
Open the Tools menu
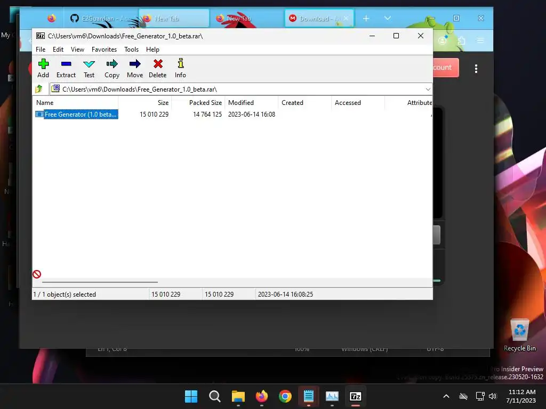coord(131,50)
